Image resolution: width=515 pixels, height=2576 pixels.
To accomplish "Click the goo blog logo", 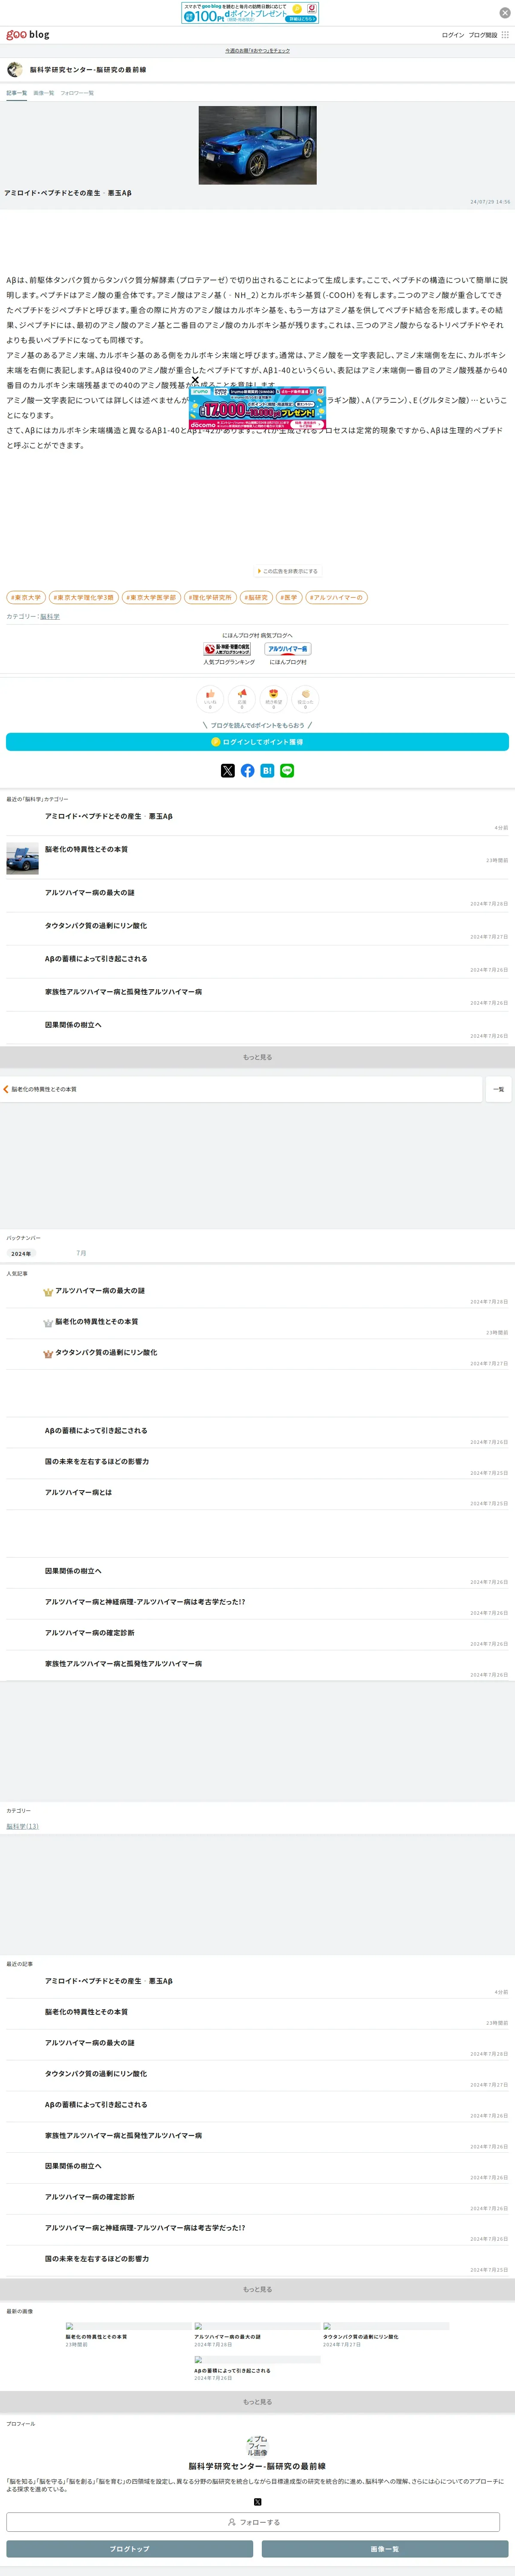I will pyautogui.click(x=28, y=35).
